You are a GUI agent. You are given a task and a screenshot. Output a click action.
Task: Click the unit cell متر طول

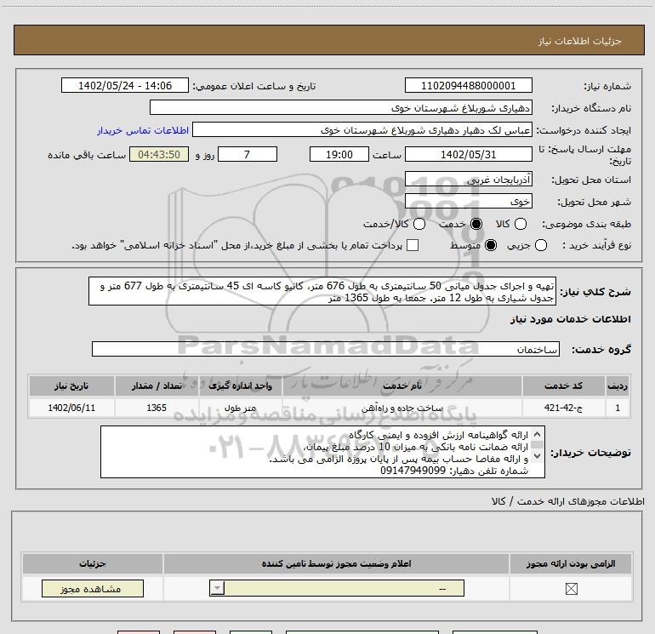point(240,408)
